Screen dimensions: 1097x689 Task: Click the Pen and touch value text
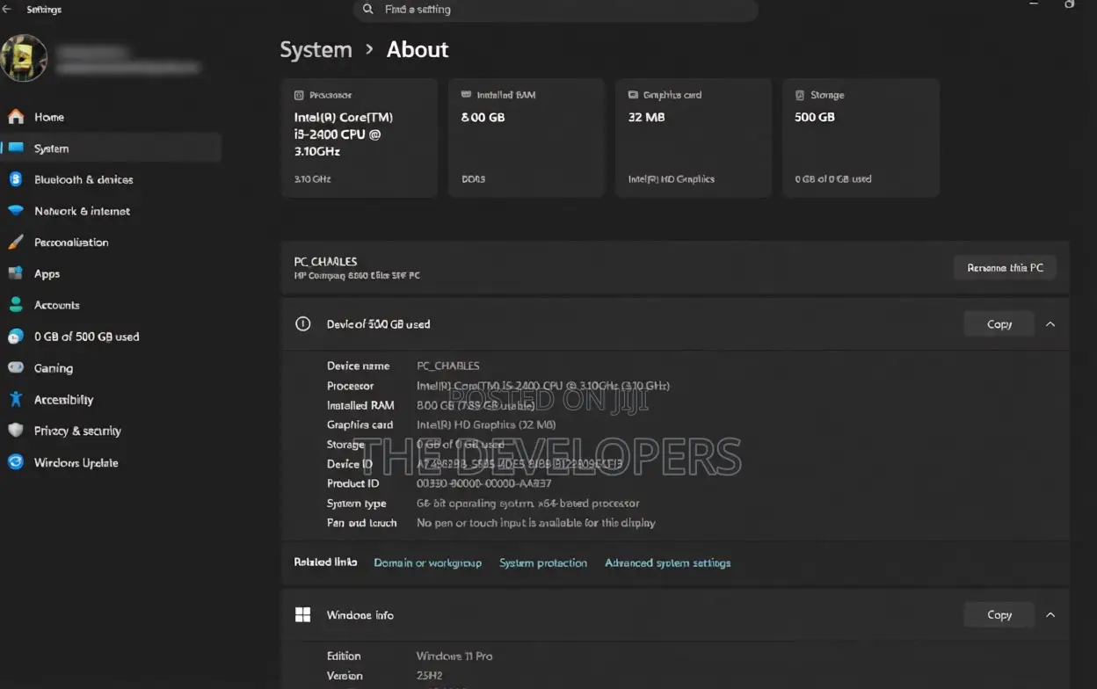coord(536,523)
